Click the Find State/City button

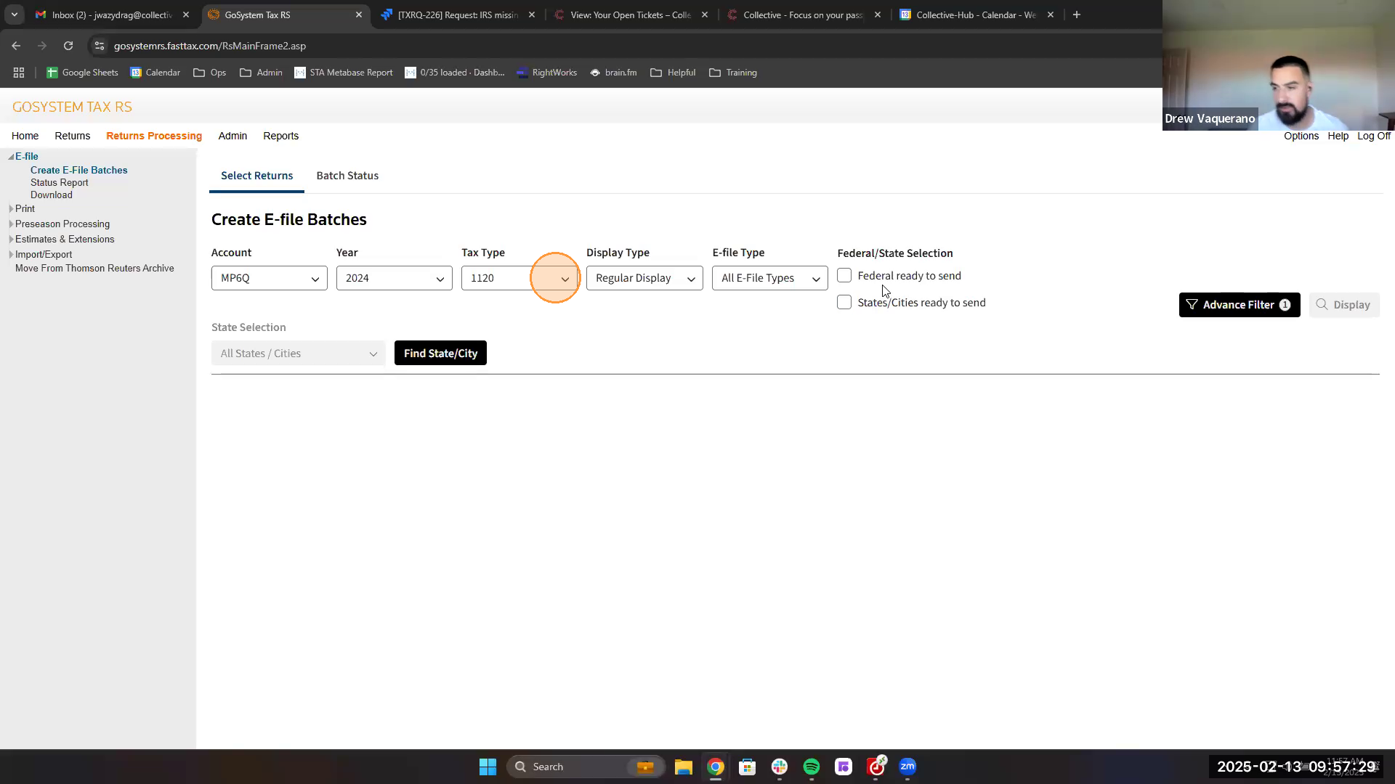pos(440,354)
